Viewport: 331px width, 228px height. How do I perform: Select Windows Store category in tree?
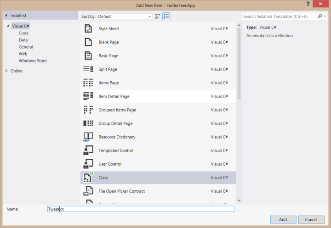point(33,61)
